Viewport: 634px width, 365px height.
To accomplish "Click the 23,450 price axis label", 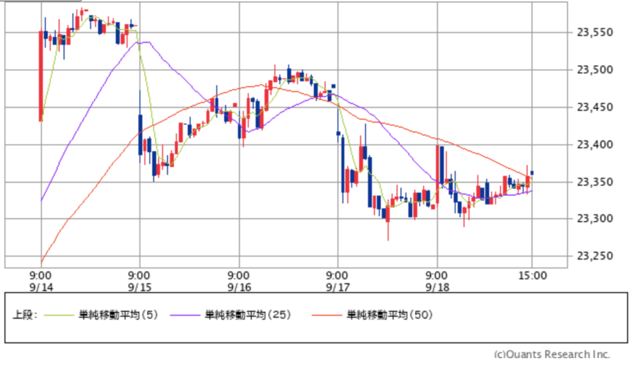I will coord(595,108).
